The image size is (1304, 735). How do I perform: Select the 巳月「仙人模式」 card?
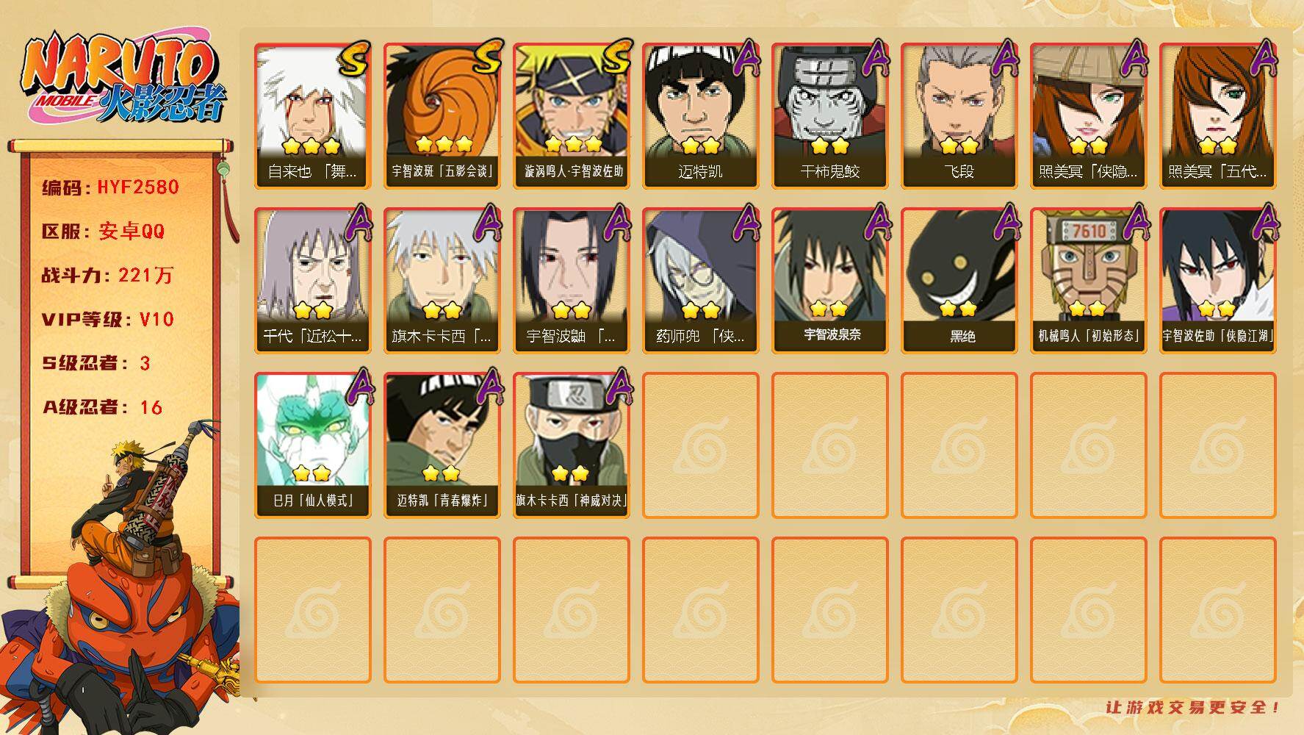tap(312, 445)
